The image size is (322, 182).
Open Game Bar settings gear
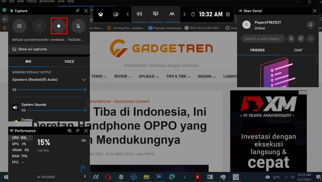[x=228, y=14]
